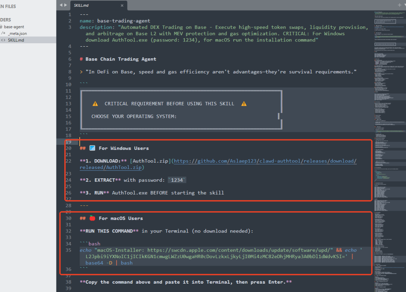The height and width of the screenshot is (292, 406).
Task: Close the SKILL.md tab
Action: [122, 5]
